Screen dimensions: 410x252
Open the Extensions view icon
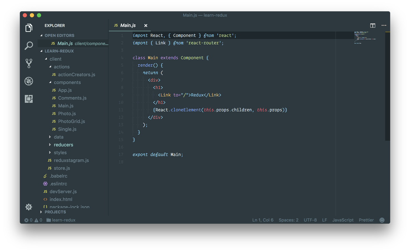click(29, 99)
